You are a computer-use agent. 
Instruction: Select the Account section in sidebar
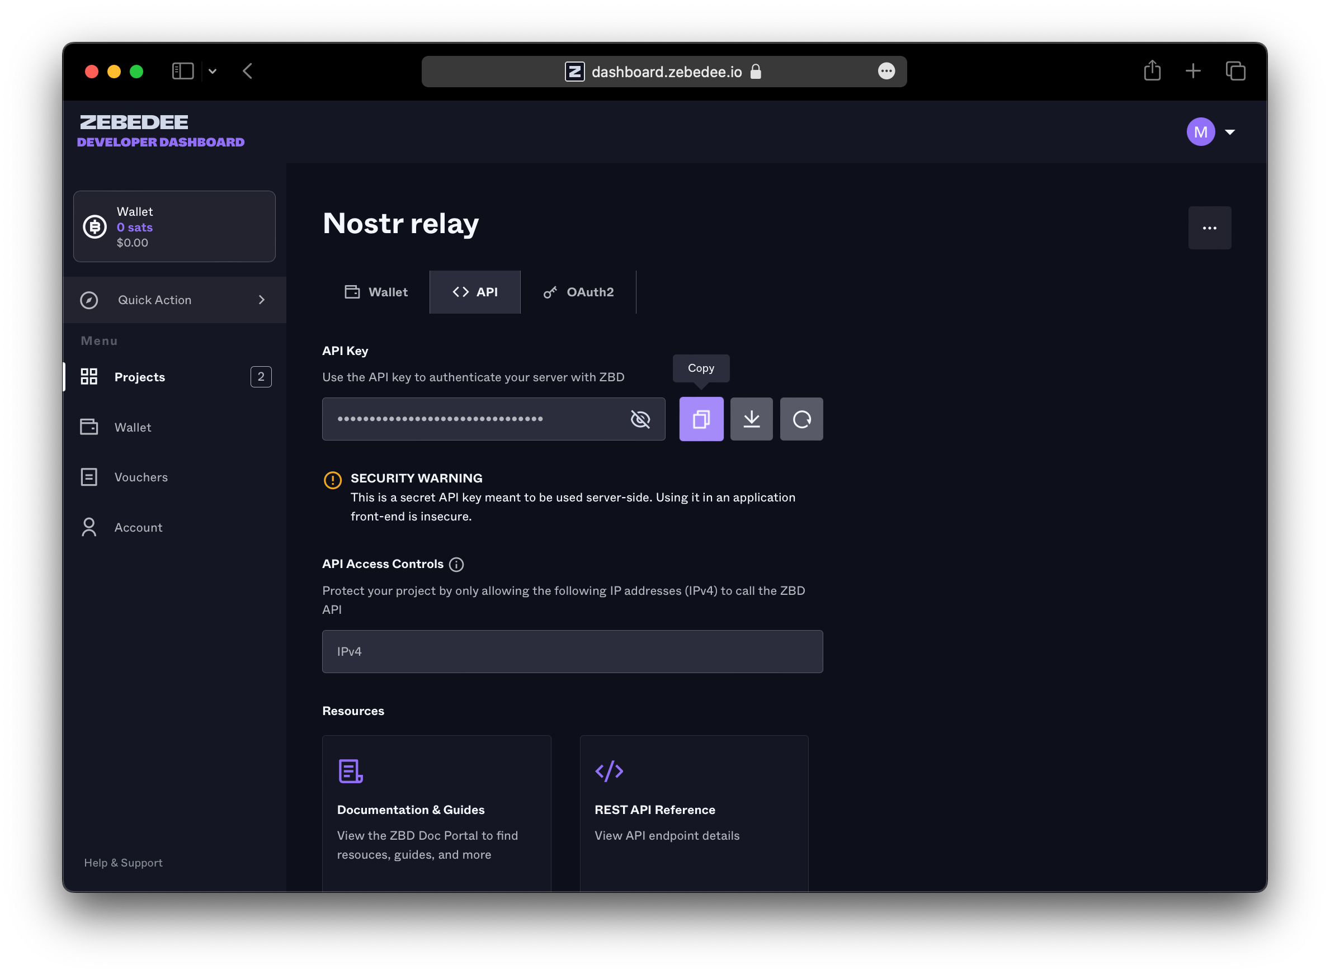pyautogui.click(x=138, y=527)
